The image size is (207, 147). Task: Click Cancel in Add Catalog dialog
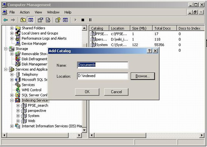pyautogui.click(x=116, y=92)
